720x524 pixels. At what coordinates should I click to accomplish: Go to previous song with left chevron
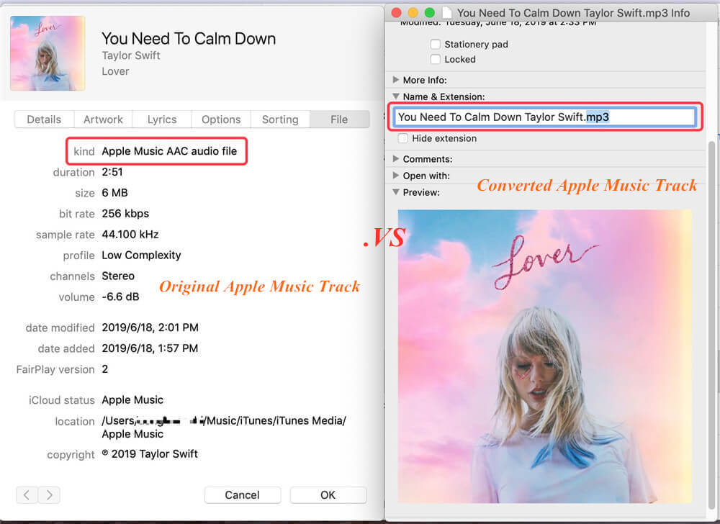pyautogui.click(x=27, y=495)
